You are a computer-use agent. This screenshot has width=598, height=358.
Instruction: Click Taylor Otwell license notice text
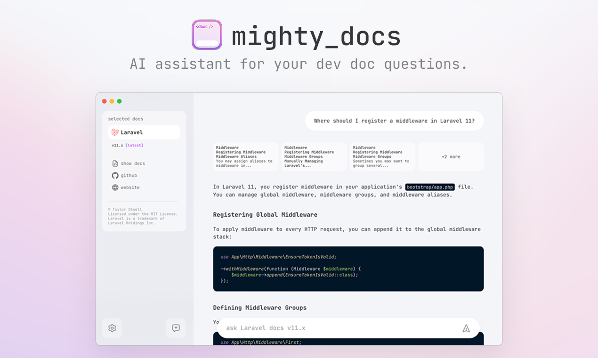coord(143,216)
